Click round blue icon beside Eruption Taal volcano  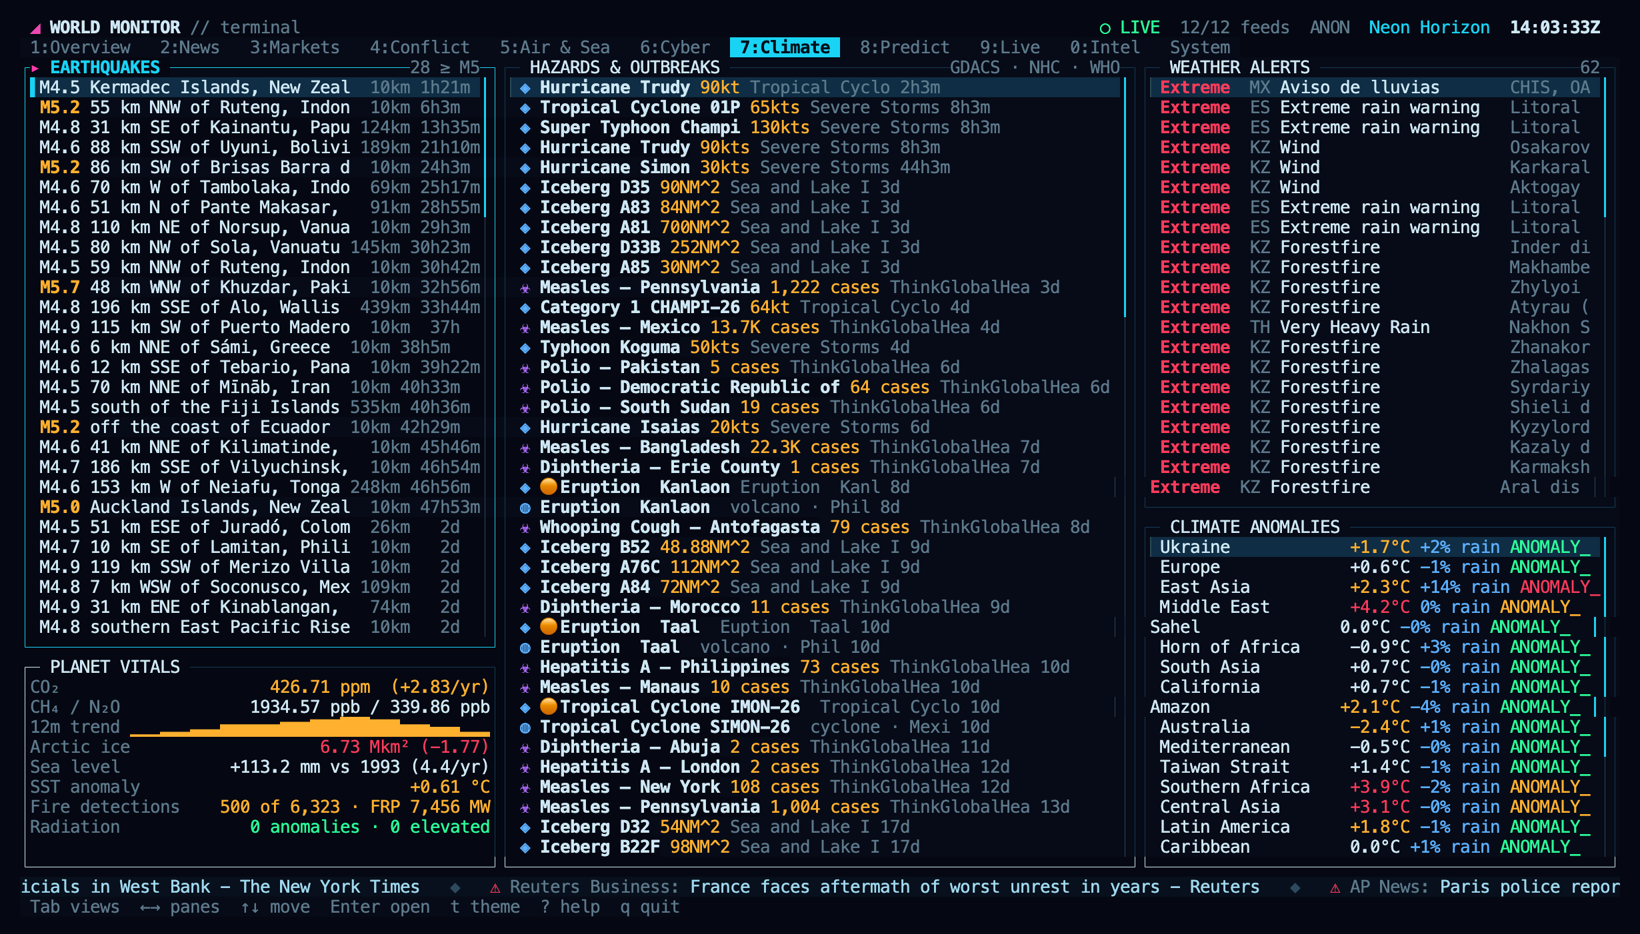point(525,648)
